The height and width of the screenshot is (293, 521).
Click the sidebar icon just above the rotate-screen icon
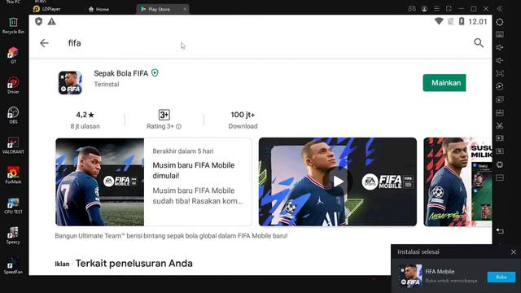tap(499, 151)
